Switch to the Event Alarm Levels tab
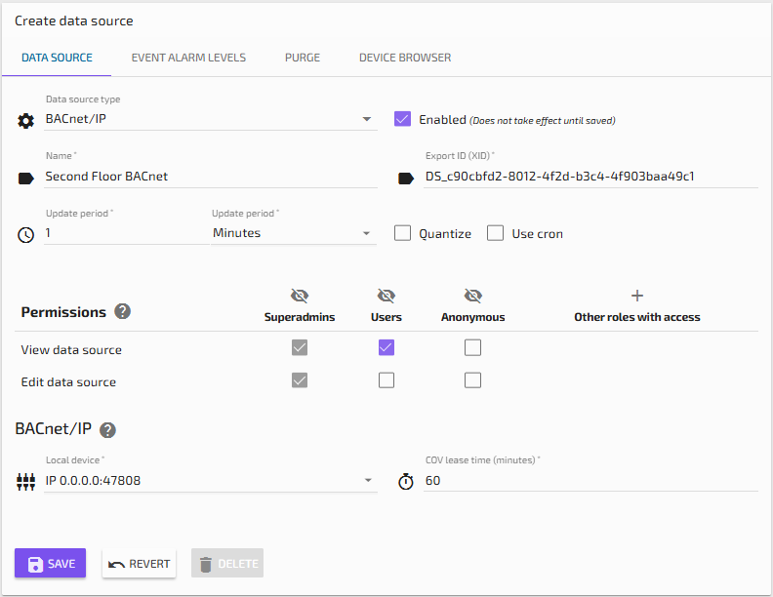 [x=188, y=58]
